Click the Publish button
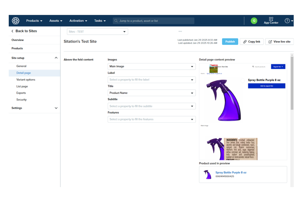The image size is (303, 202). point(230,42)
